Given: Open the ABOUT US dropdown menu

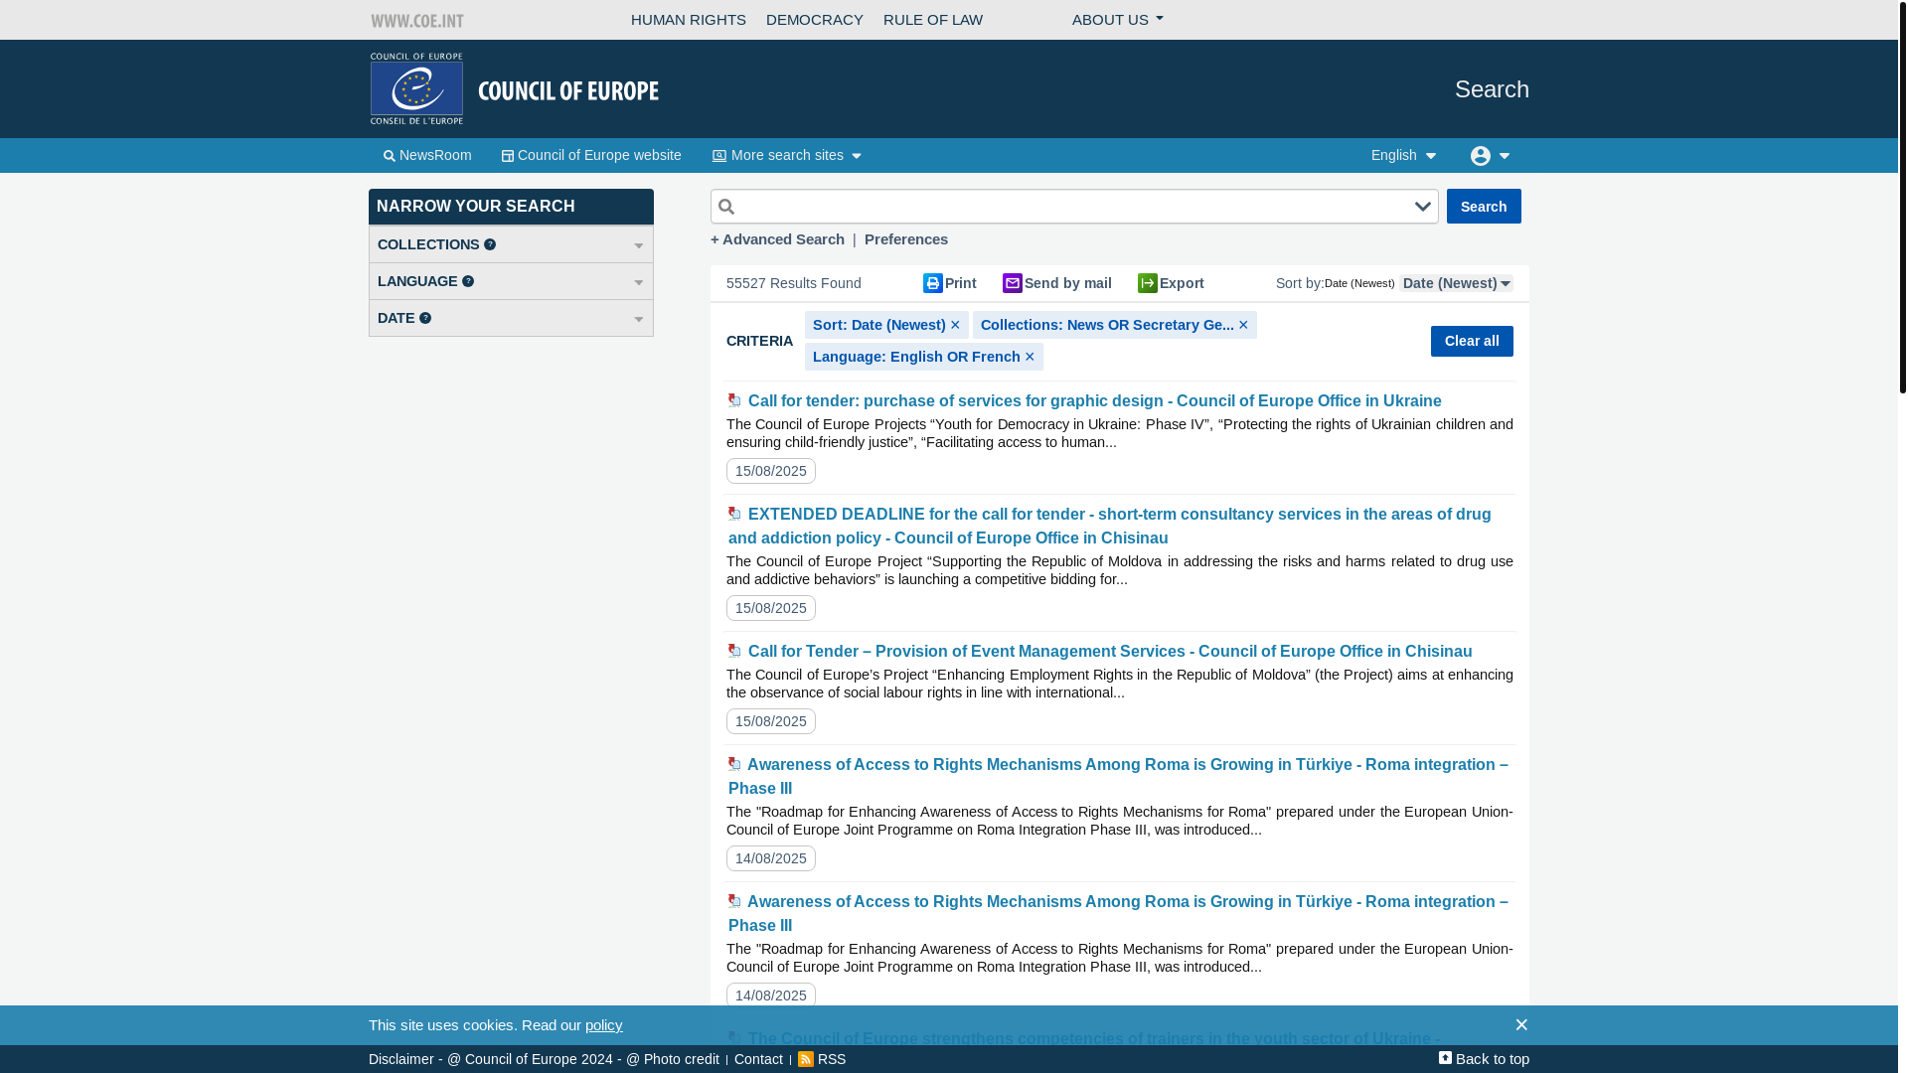Looking at the screenshot, I should (x=1117, y=20).
